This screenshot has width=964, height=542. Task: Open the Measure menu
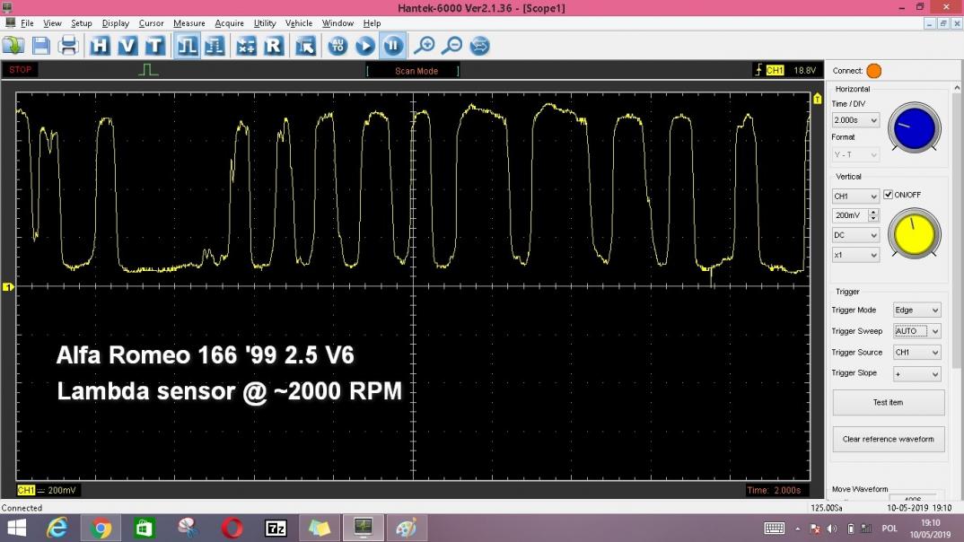click(x=188, y=23)
